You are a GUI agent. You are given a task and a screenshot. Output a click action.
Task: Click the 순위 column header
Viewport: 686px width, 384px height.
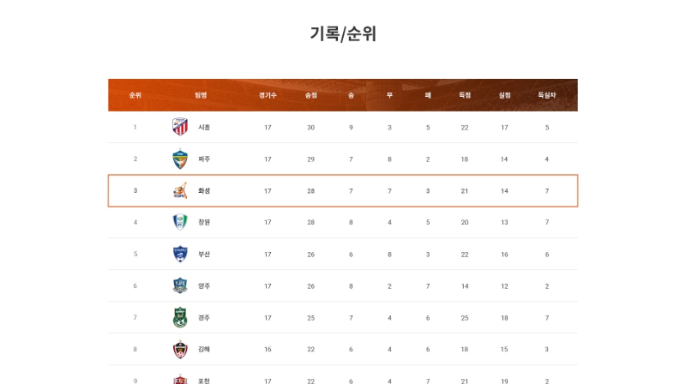pyautogui.click(x=135, y=95)
